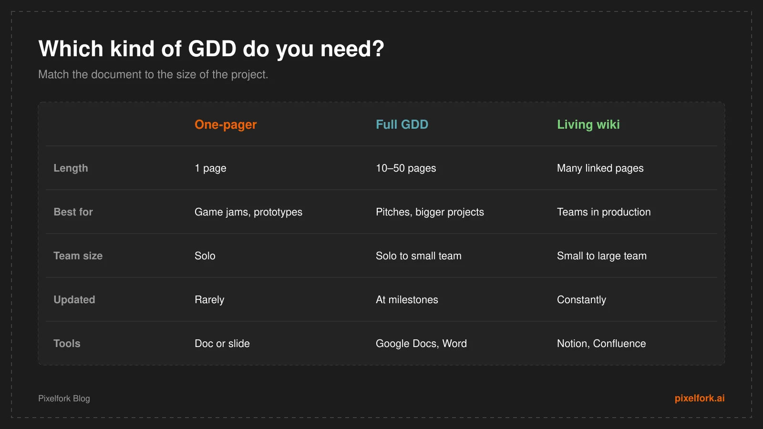Click the 'Many linked pages' cell
763x429 pixels.
pyautogui.click(x=600, y=168)
